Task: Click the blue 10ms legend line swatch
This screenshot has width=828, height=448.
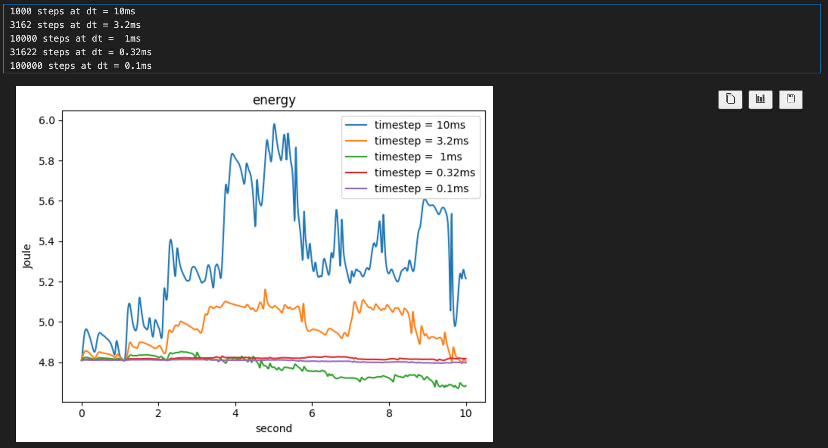Action: (356, 125)
